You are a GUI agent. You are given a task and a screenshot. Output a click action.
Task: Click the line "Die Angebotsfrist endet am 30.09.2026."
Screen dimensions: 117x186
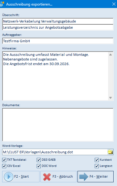(x=36, y=64)
